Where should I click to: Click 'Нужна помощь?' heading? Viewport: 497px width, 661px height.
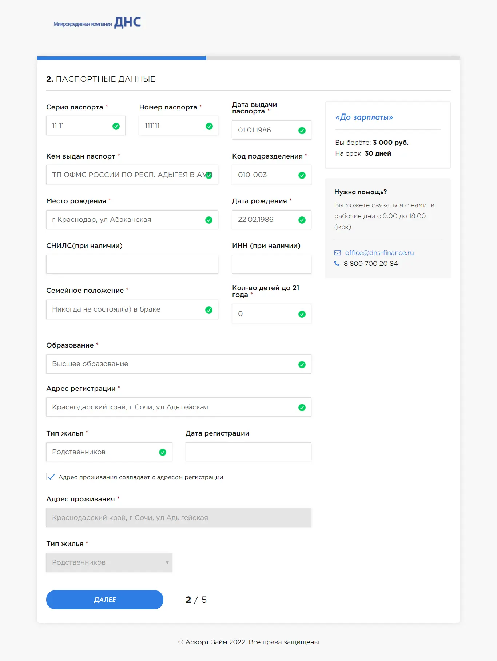(361, 192)
